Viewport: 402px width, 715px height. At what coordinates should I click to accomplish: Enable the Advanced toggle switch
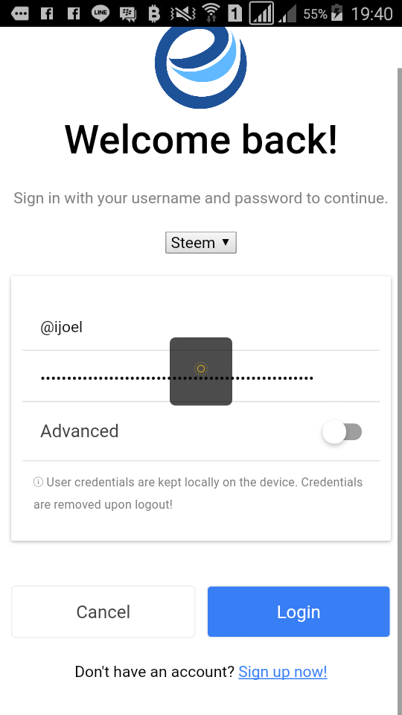pyautogui.click(x=342, y=432)
